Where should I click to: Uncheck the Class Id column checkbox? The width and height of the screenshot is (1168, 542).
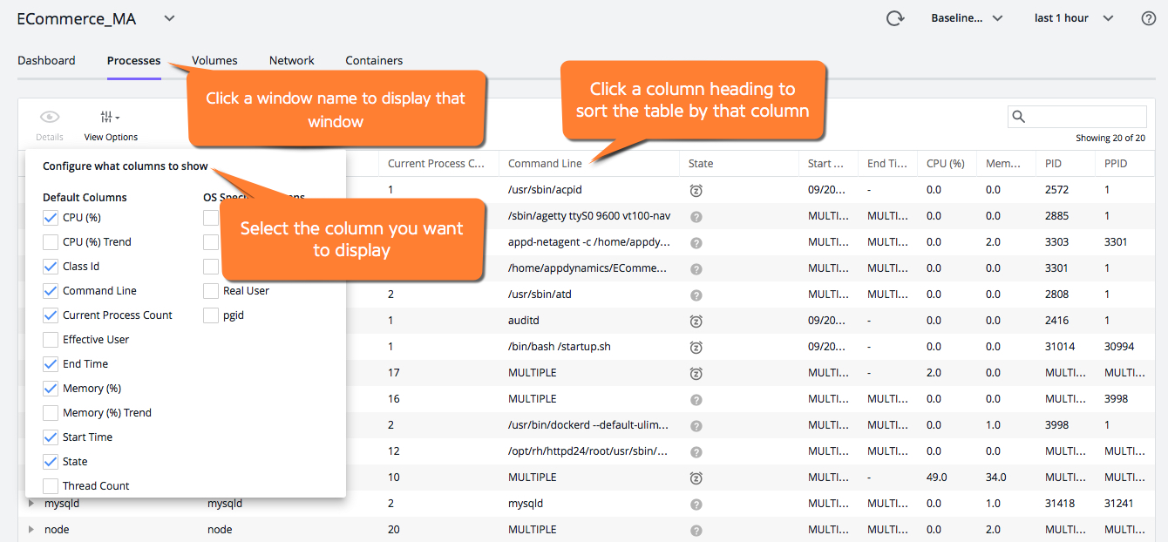51,267
